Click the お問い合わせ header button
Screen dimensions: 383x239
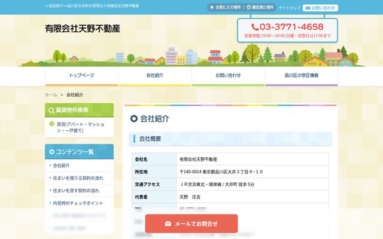pyautogui.click(x=321, y=8)
